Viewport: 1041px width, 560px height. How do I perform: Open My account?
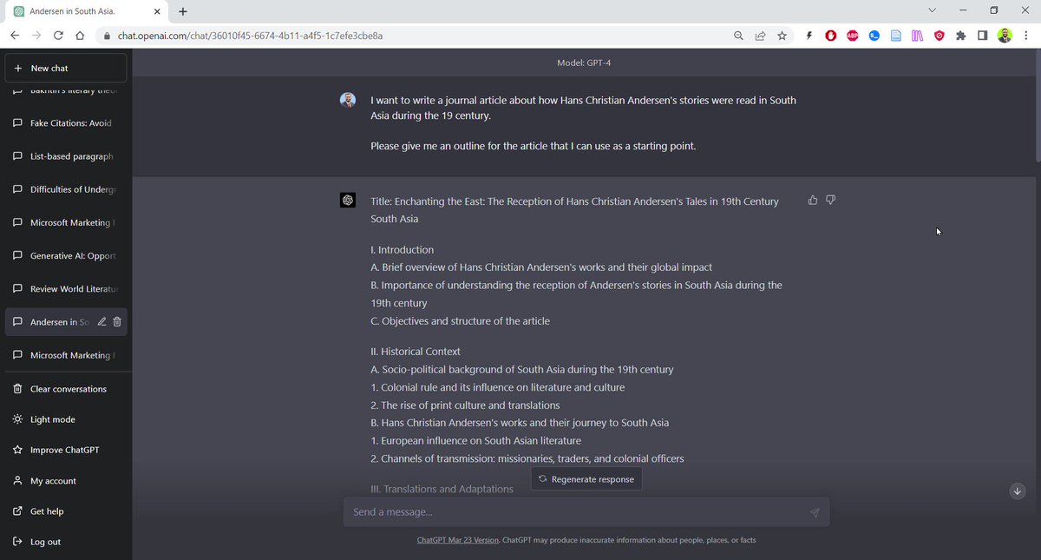click(x=66, y=481)
